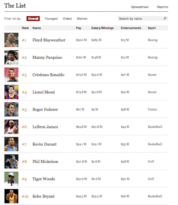
Task: Filter list by Oldest
Action: (x=67, y=18)
